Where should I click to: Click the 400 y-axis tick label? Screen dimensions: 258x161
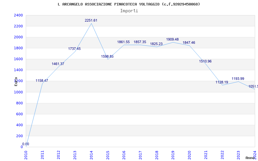20,125
